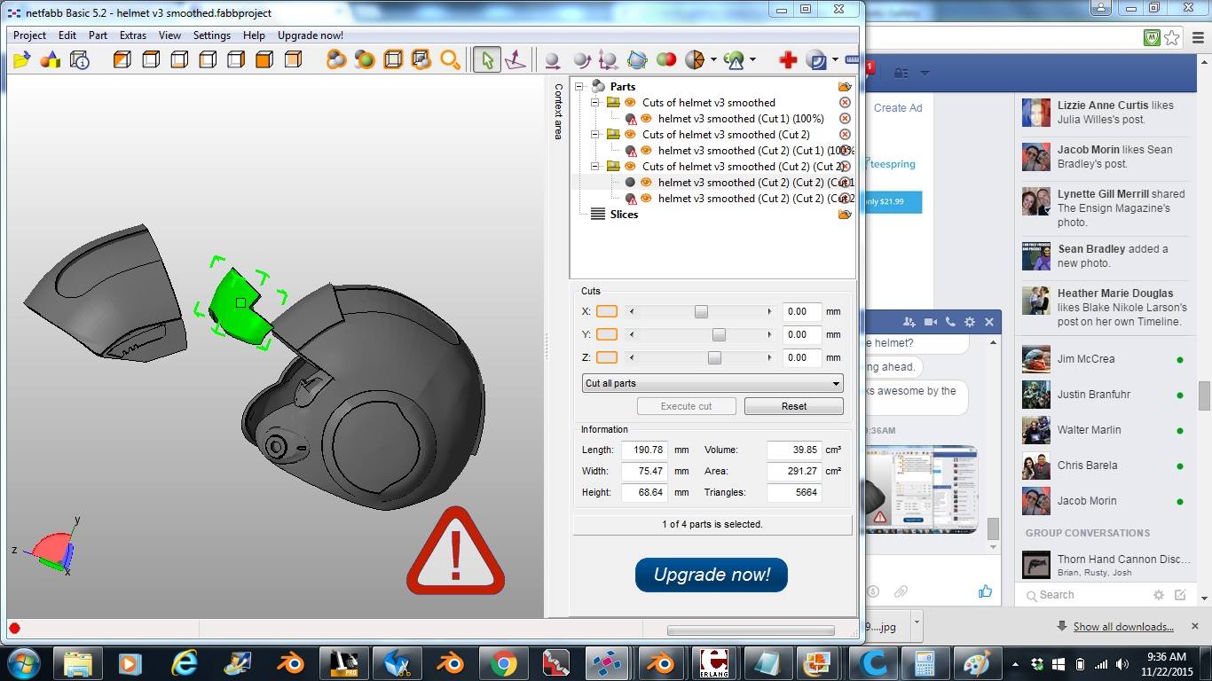
Task: Click the blue 'Upgrade now!' banner button
Action: (712, 575)
